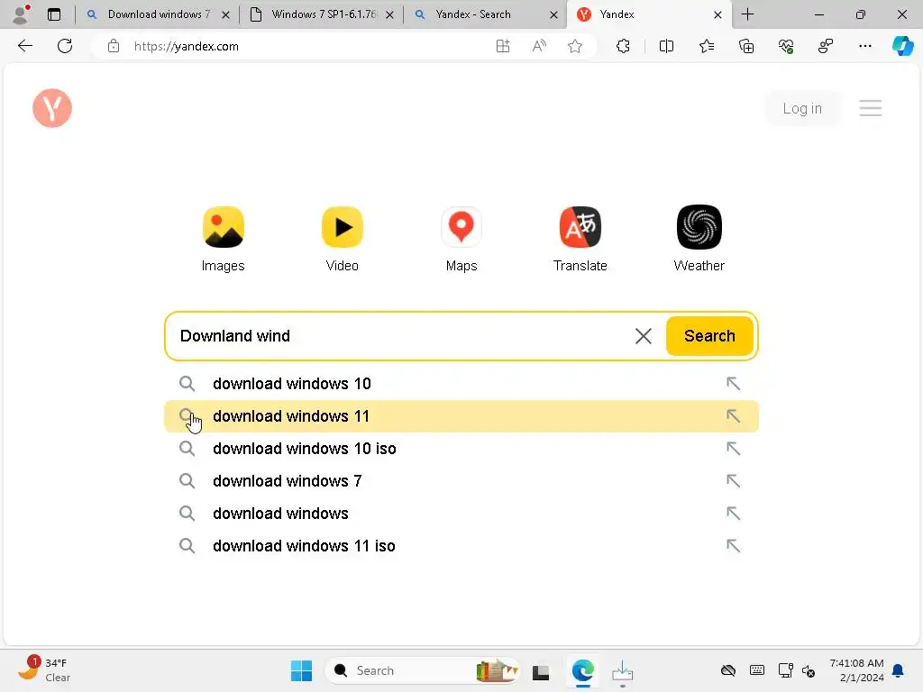Open the Yandex hamburger menu

pyautogui.click(x=870, y=108)
